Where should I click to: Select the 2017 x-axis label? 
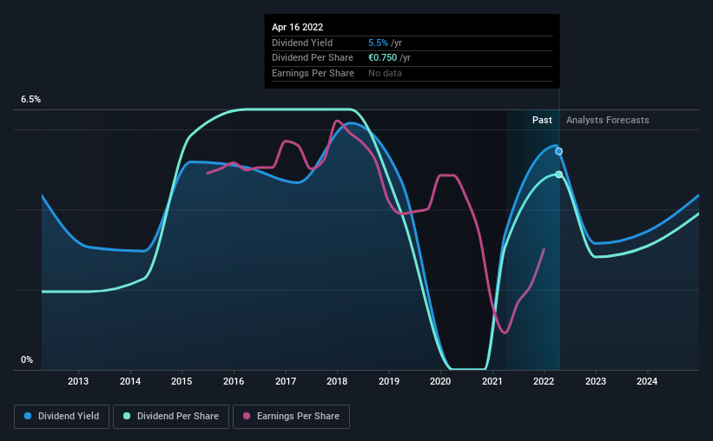[286, 381]
